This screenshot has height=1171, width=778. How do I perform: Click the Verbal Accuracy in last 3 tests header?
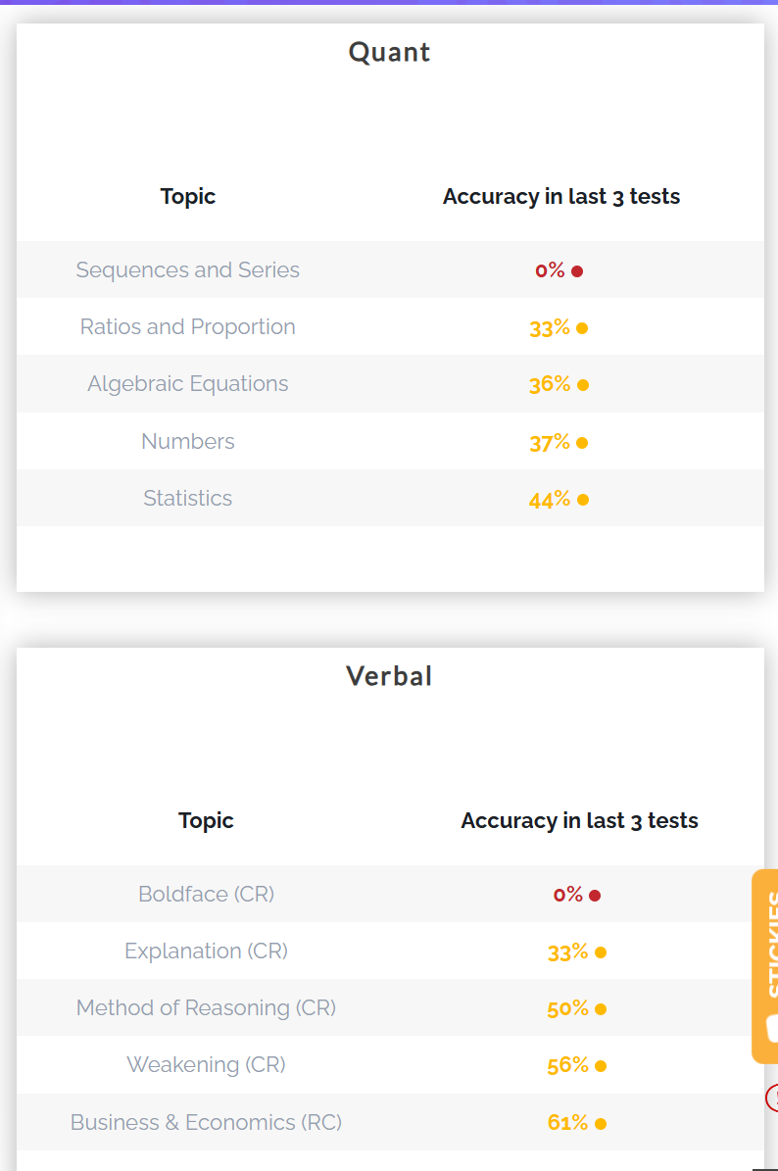pyautogui.click(x=579, y=820)
